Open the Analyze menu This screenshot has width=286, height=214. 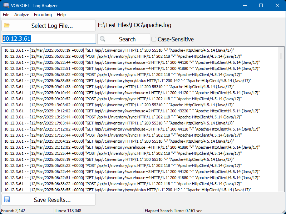[22, 15]
